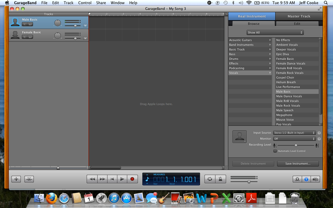Image resolution: width=333 pixels, height=208 pixels.
Task: Start recording with the red Record button
Action: 132,179
